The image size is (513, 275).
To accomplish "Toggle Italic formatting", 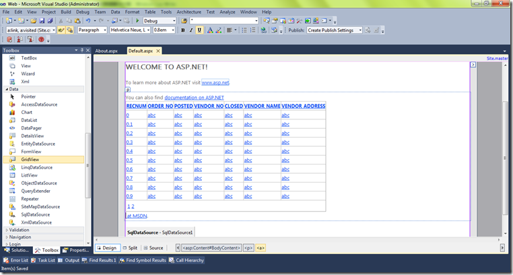I will point(191,30).
